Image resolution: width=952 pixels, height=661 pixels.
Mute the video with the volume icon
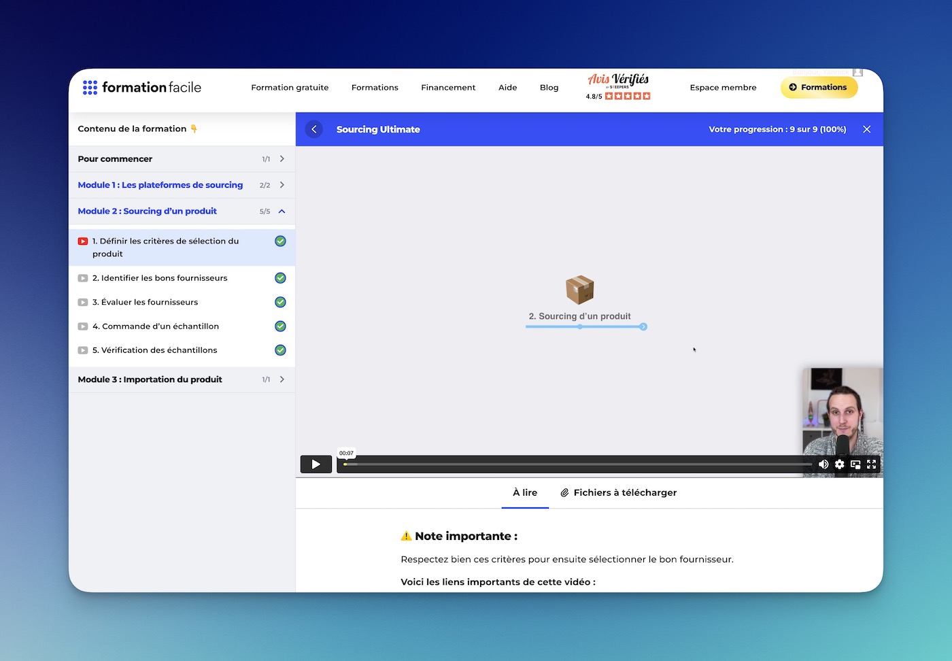tap(823, 464)
